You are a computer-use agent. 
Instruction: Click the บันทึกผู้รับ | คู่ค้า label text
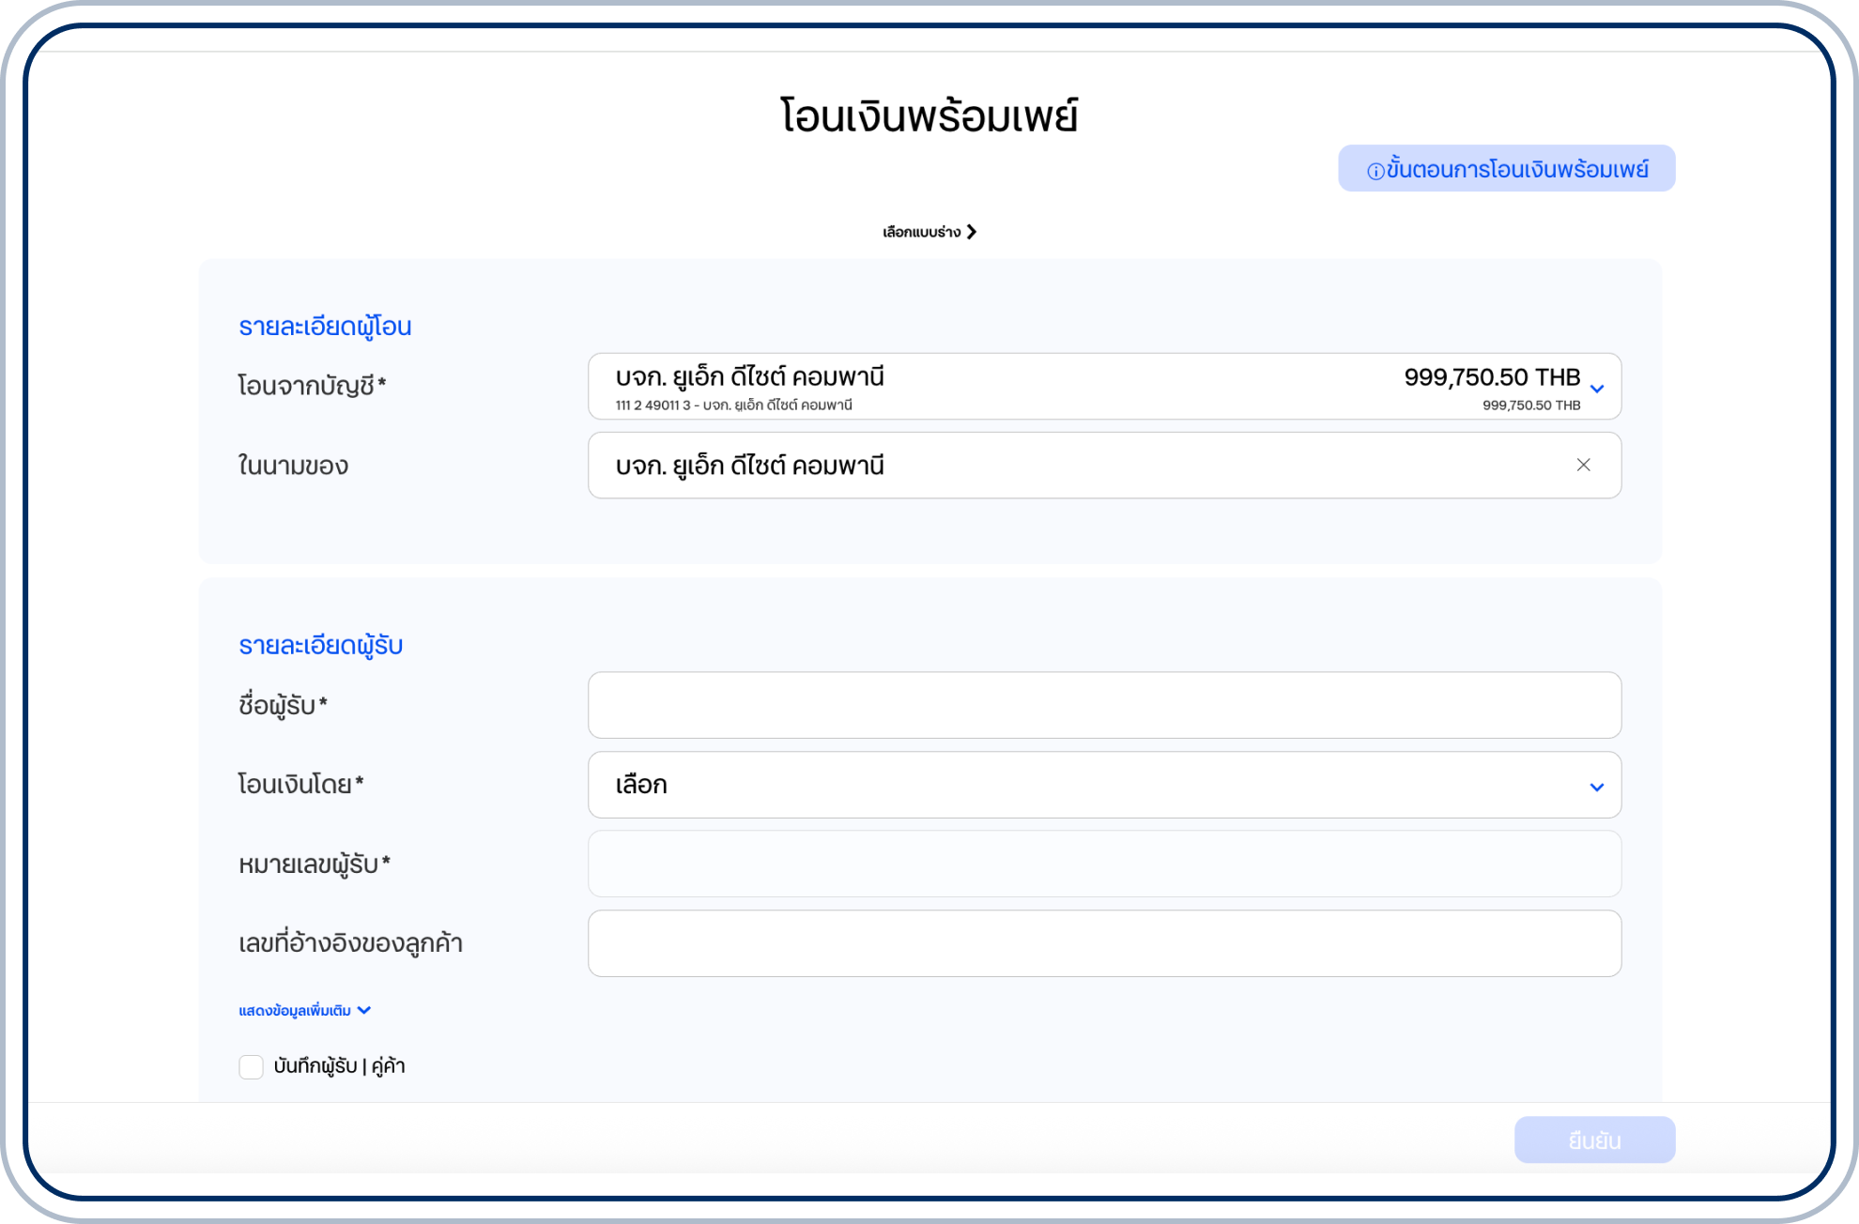coord(339,1066)
